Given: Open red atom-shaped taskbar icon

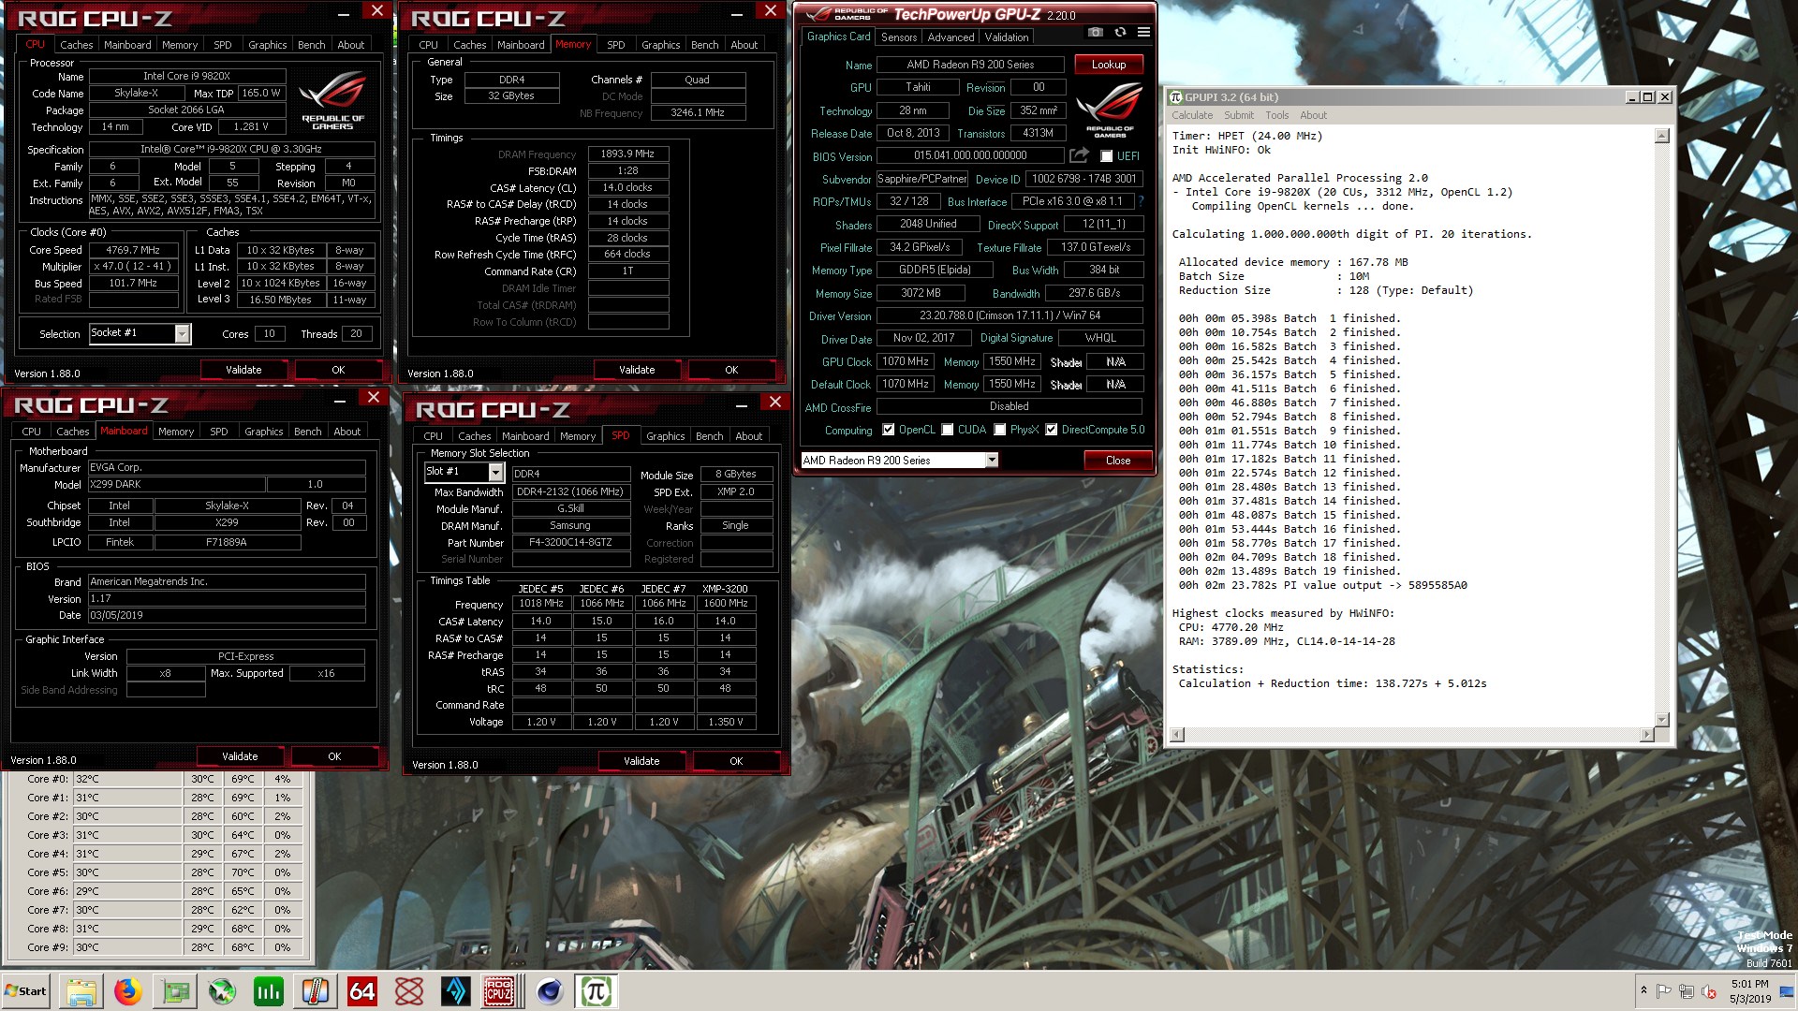Looking at the screenshot, I should (409, 991).
